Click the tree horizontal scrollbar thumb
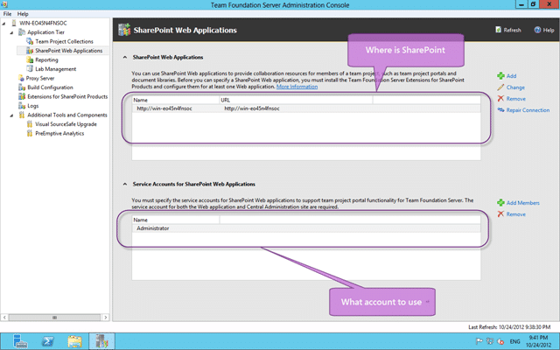 click(x=54, y=317)
